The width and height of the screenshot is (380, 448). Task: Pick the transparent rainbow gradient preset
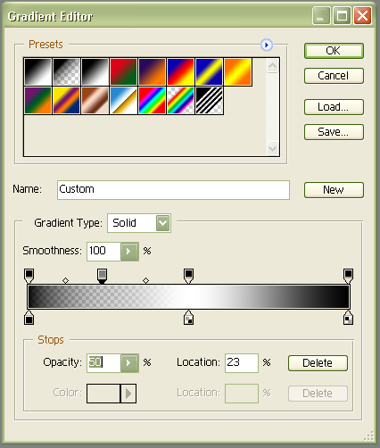(x=180, y=100)
